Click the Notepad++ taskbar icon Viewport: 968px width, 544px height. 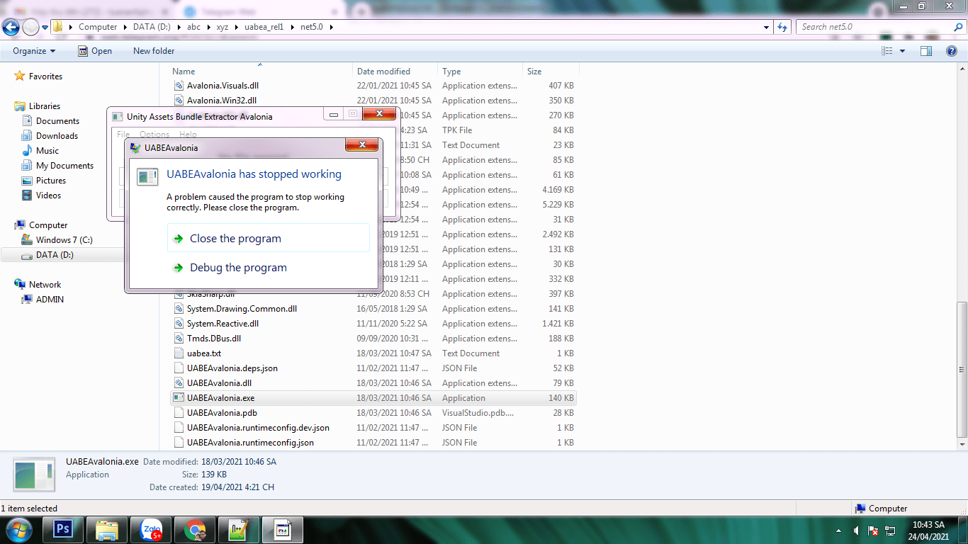pyautogui.click(x=240, y=530)
